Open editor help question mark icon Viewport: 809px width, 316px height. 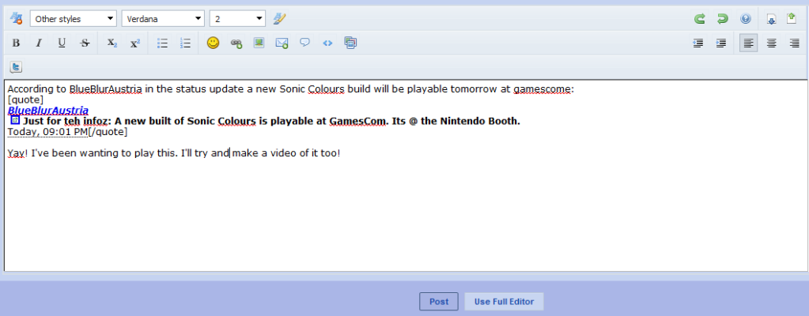745,19
